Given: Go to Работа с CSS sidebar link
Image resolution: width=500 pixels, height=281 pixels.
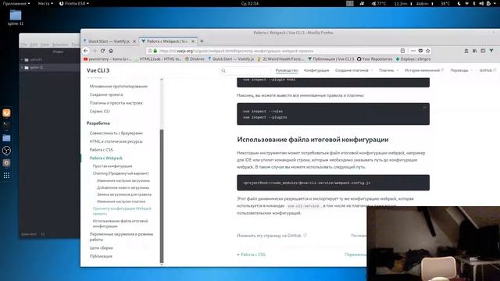Looking at the screenshot, I should click(101, 150).
